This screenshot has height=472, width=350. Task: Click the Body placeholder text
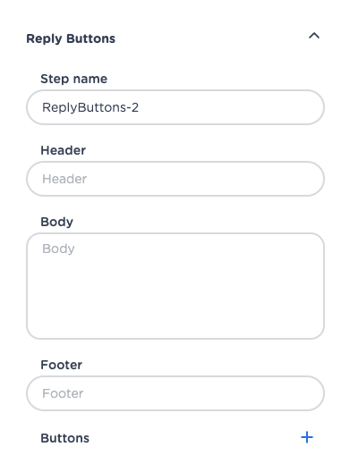point(58,249)
